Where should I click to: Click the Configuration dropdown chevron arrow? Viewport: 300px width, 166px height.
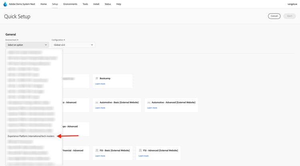[x=92, y=45]
